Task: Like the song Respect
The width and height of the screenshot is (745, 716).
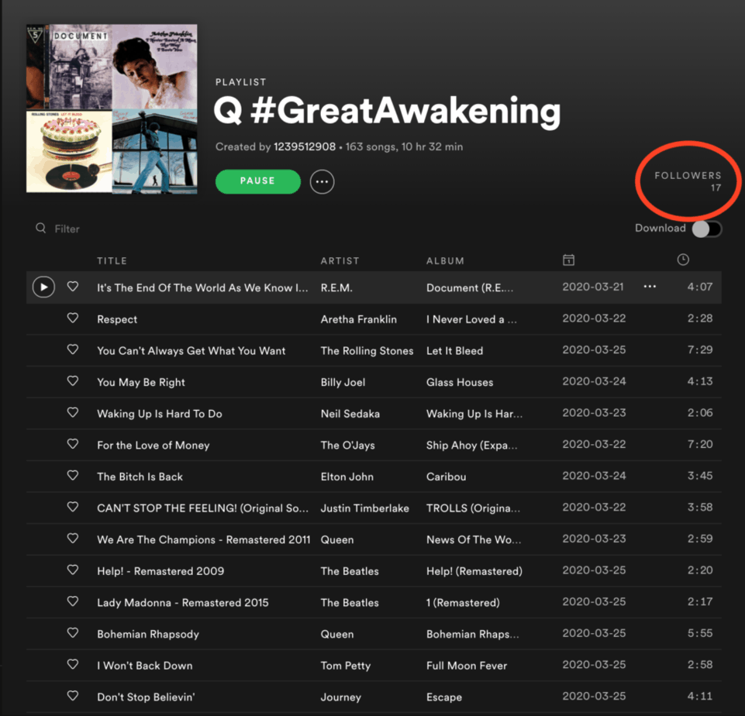Action: 73,318
